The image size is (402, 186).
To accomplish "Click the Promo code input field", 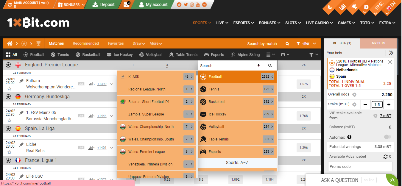I will point(360,166).
